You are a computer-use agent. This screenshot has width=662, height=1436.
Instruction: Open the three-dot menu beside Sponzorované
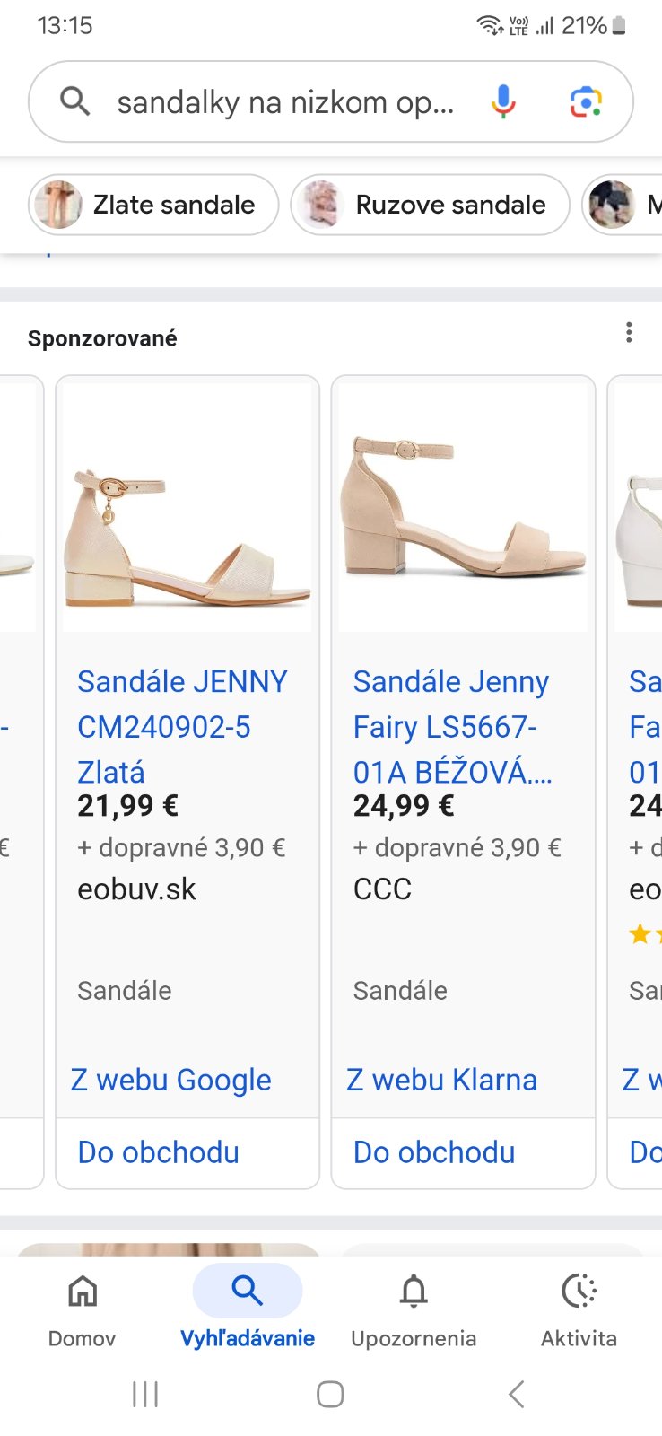coord(629,333)
